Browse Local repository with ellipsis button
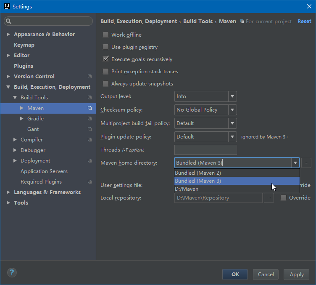Image resolution: width=316 pixels, height=285 pixels. click(269, 198)
